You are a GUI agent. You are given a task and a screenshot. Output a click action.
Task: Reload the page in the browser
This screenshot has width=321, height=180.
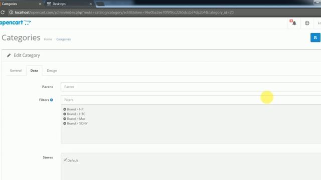click(x=3, y=12)
